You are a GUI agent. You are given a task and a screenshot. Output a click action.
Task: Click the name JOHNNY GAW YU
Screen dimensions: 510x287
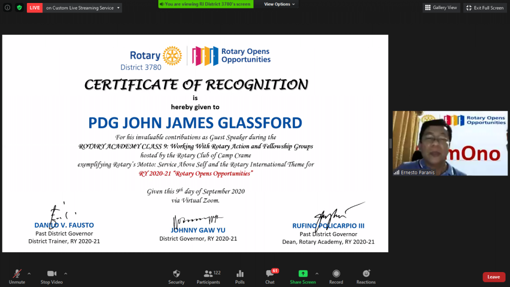click(x=198, y=230)
